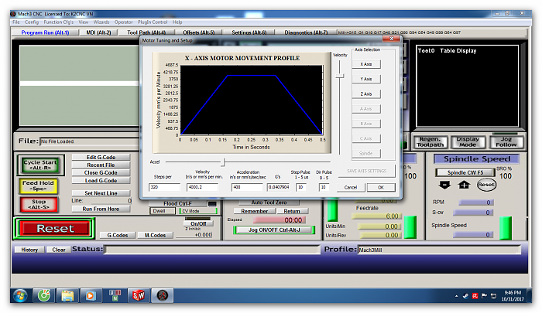This screenshot has height=313, width=542.
Task: Click the Step Pulse input field
Action: pyautogui.click(x=301, y=187)
